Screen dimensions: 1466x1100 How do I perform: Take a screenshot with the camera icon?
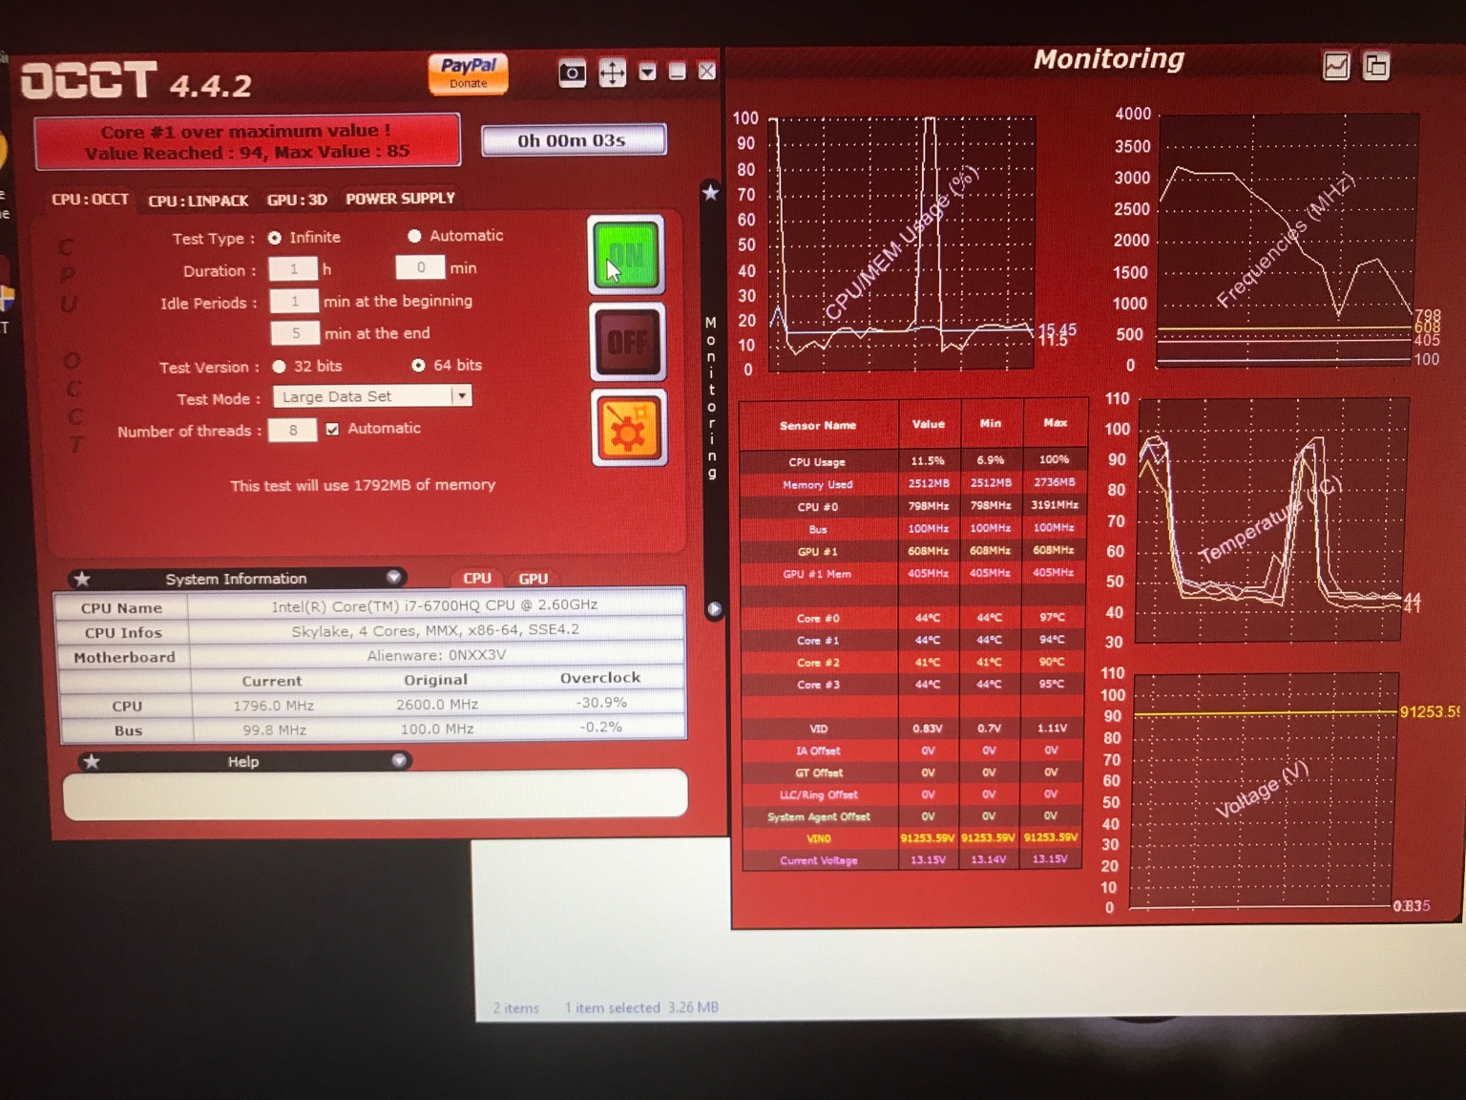(x=572, y=73)
